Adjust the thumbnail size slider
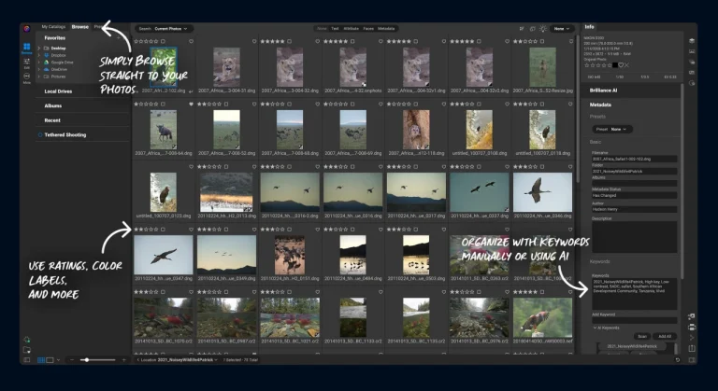Viewport: 718px width, 391px height. (x=98, y=360)
